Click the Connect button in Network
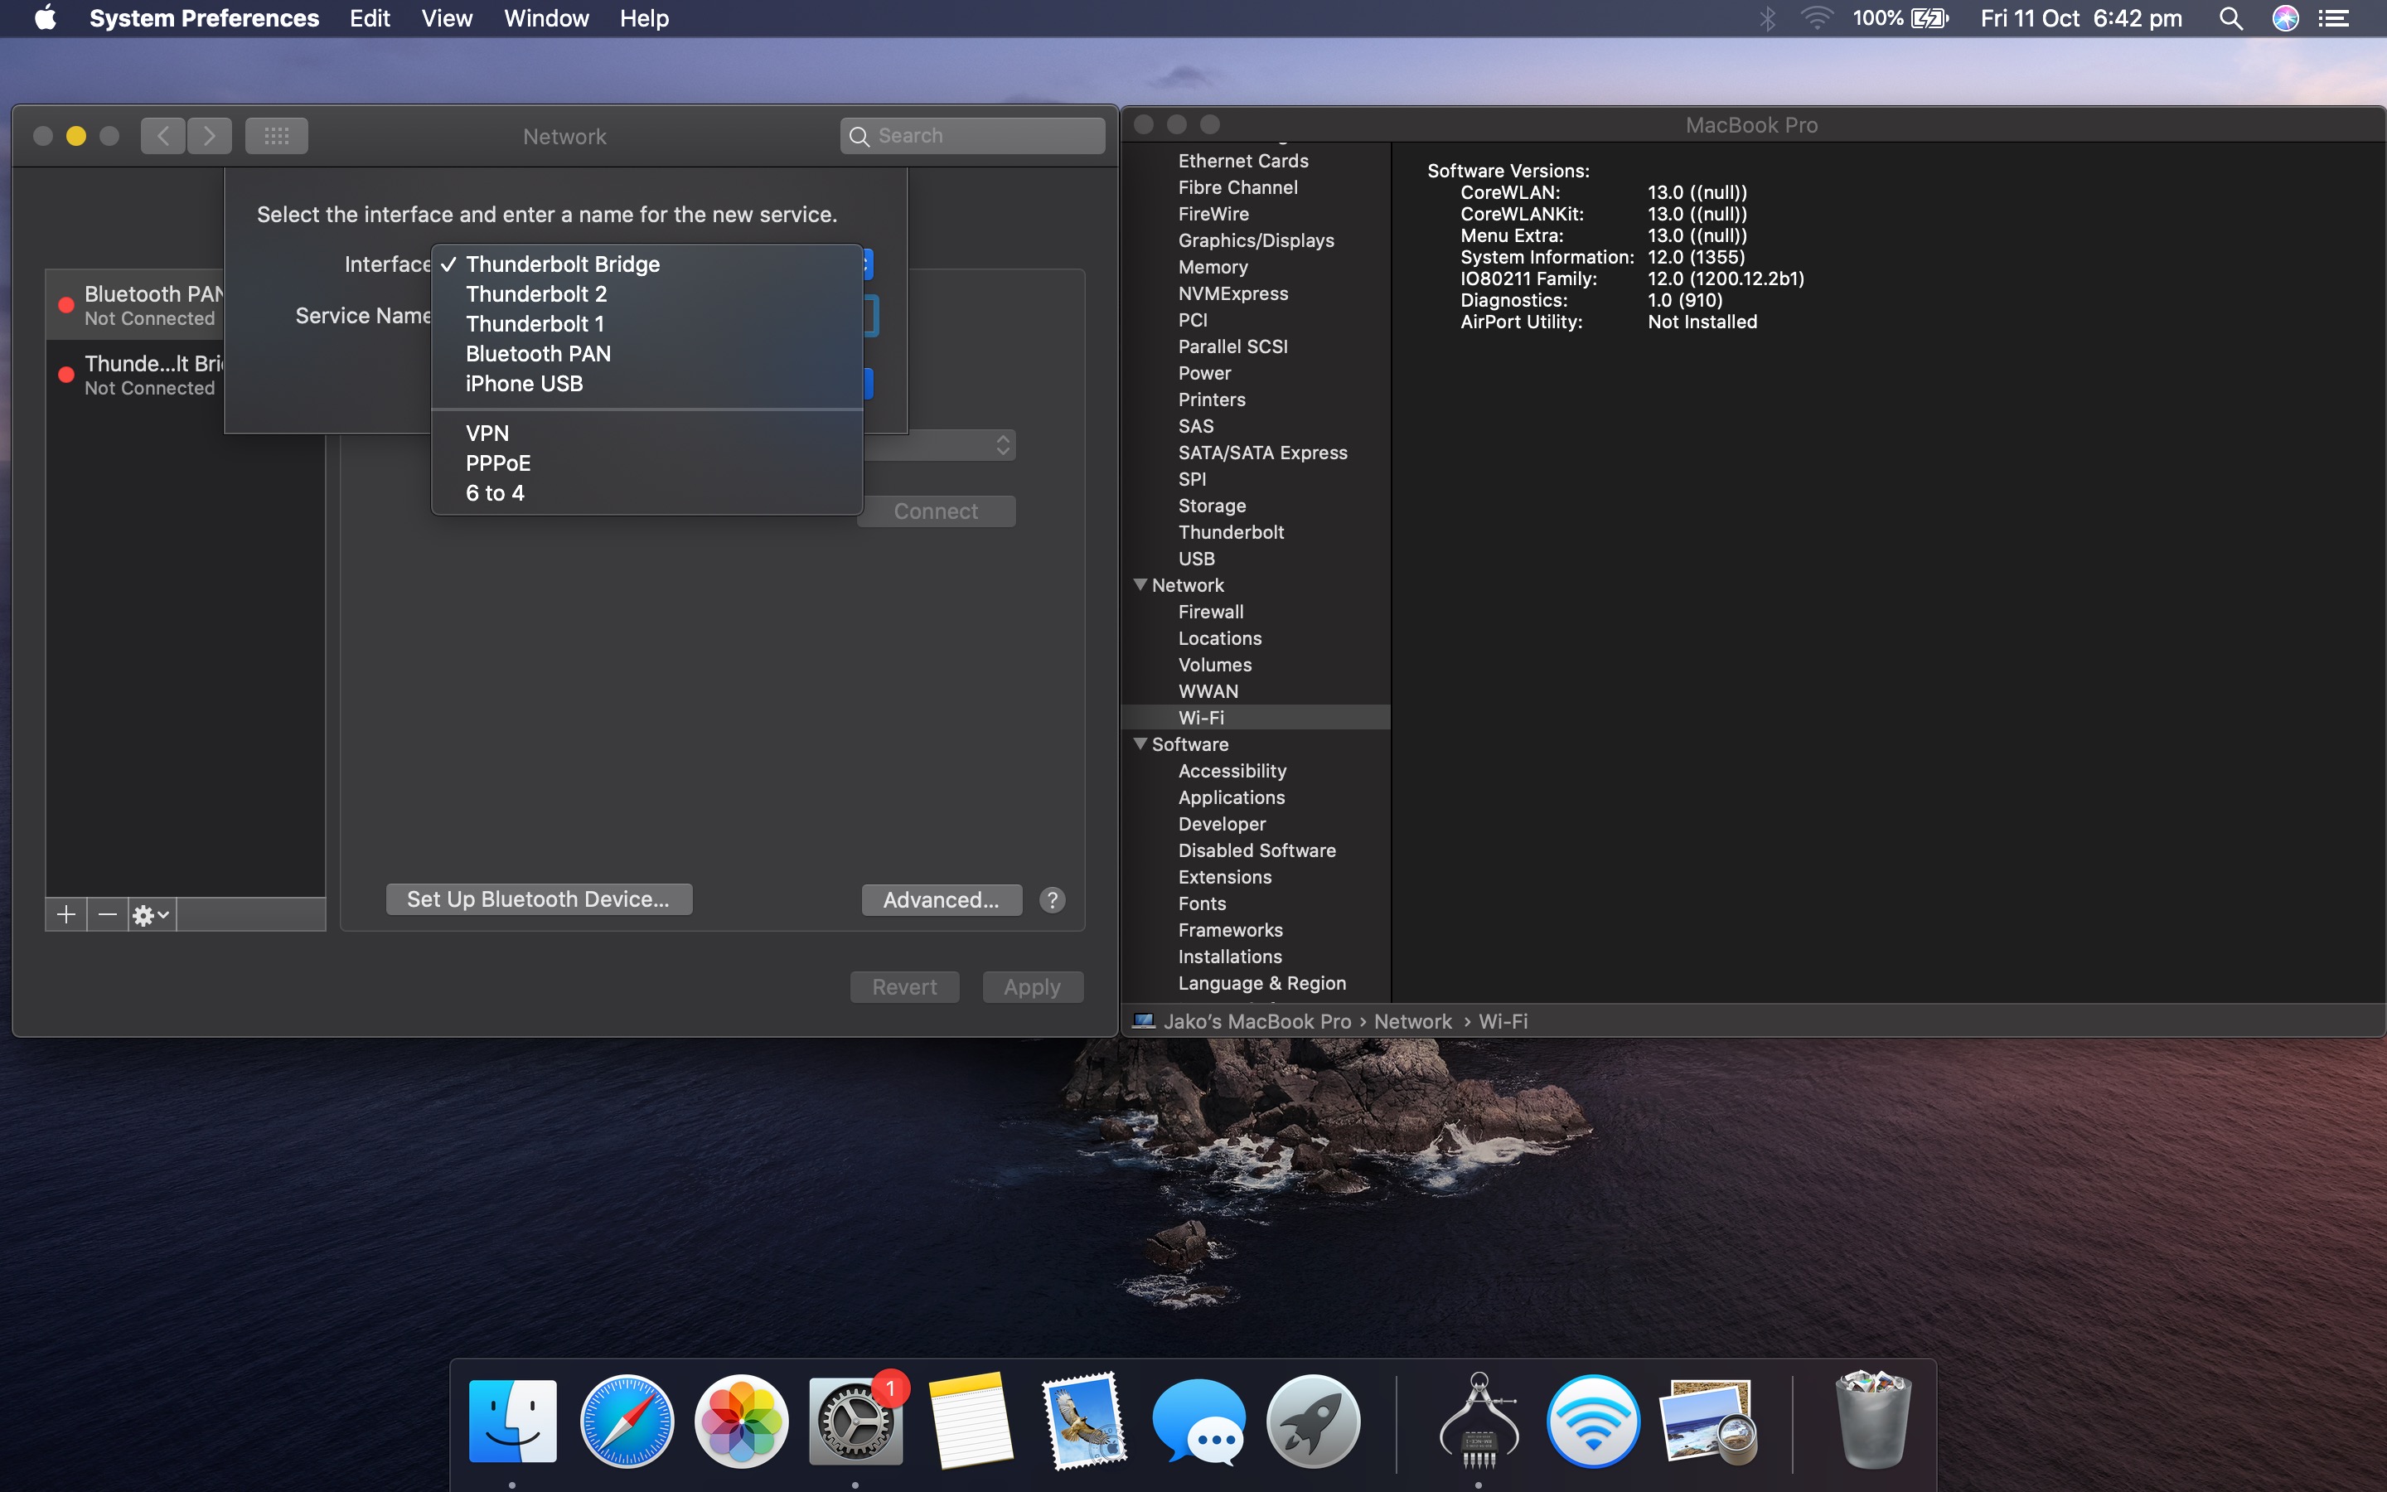Image resolution: width=2387 pixels, height=1492 pixels. 935,511
